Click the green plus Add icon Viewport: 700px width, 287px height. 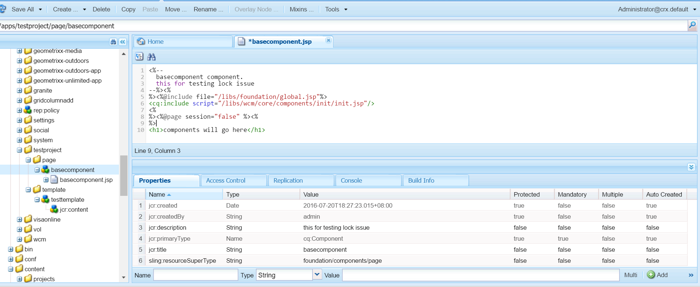point(651,275)
